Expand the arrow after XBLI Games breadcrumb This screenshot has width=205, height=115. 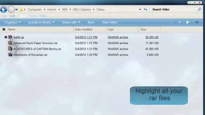(x=94, y=10)
